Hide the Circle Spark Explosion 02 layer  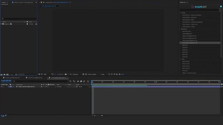pyautogui.click(x=1, y=86)
